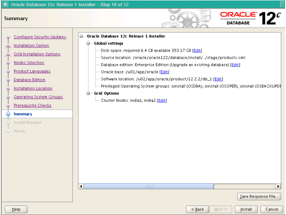This screenshot has height=215, width=286.
Task: Edit the Cluster Nodes setting
Action: coord(162,100)
